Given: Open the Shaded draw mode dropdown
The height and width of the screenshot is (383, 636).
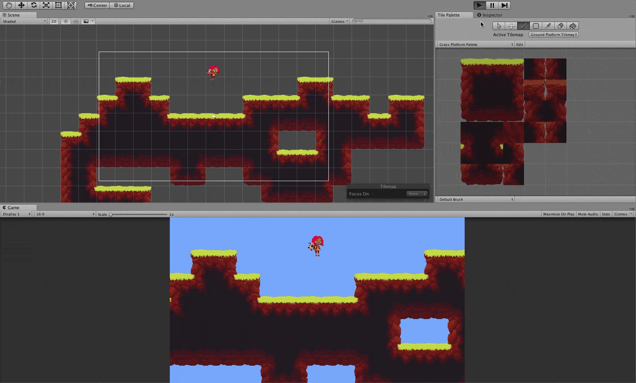Looking at the screenshot, I should [23, 21].
